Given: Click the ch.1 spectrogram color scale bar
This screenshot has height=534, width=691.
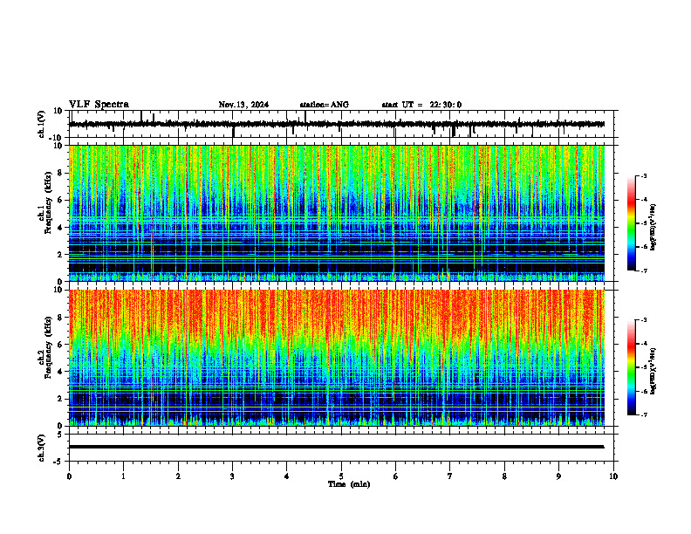Looking at the screenshot, I should point(631,223).
